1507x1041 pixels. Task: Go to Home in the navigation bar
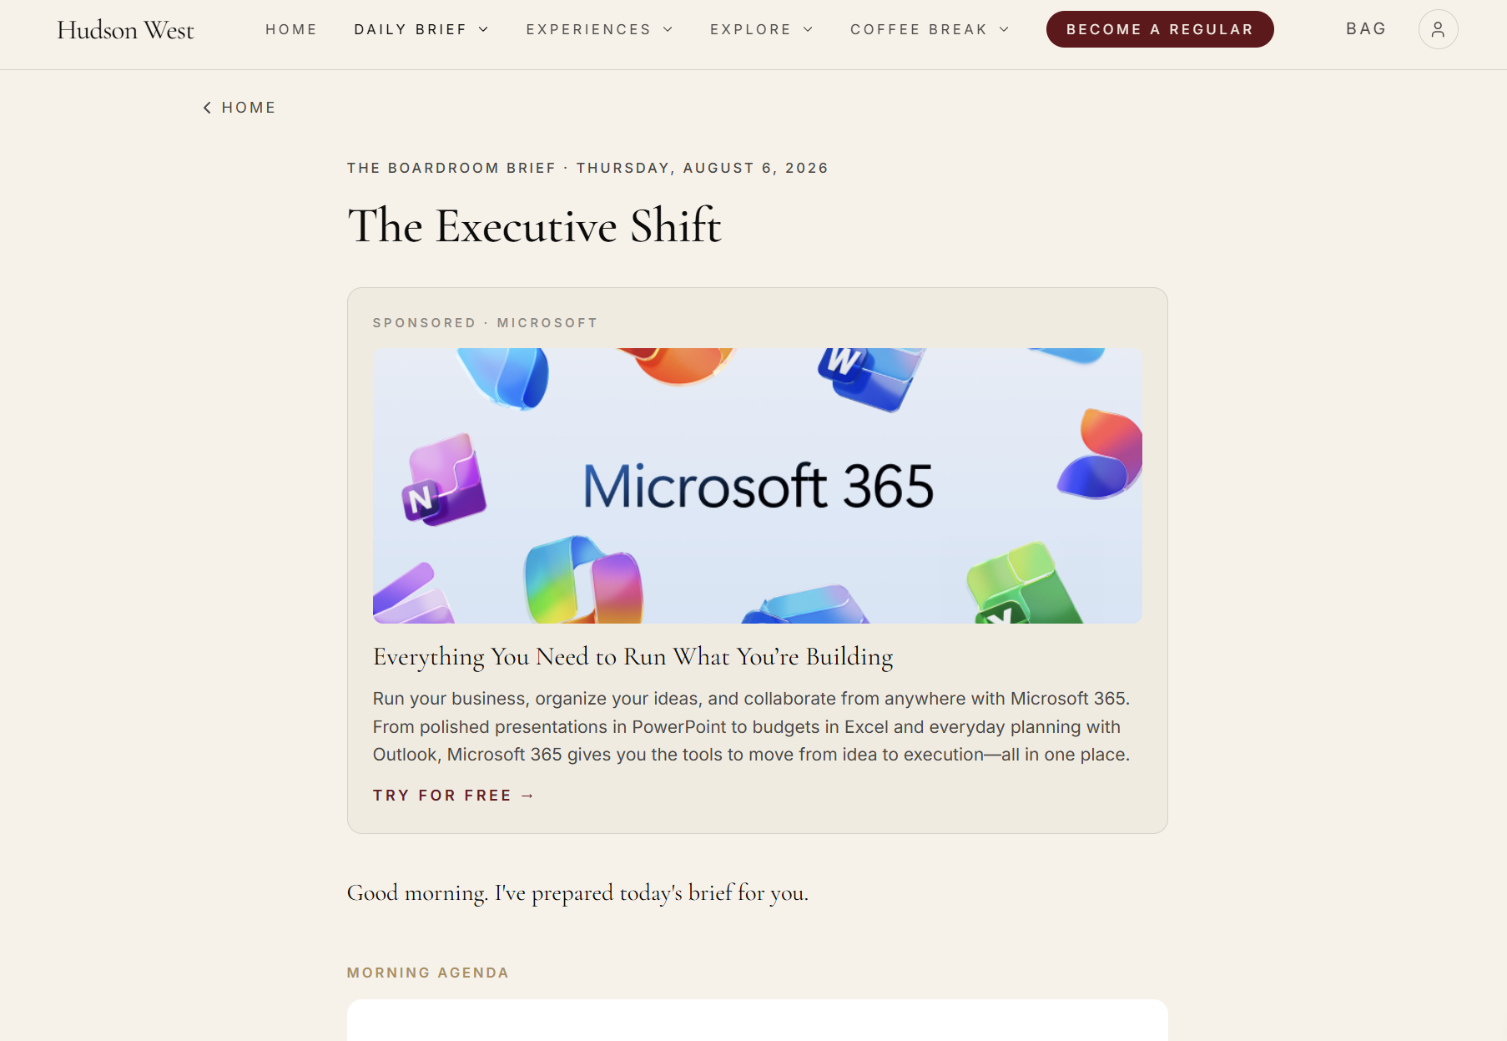click(x=291, y=29)
